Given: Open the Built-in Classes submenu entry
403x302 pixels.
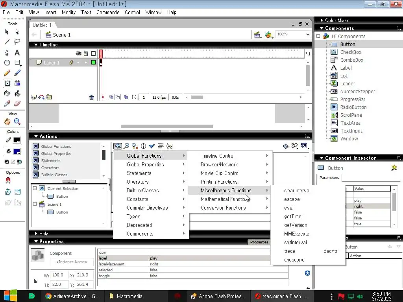Looking at the screenshot, I should [151, 191].
